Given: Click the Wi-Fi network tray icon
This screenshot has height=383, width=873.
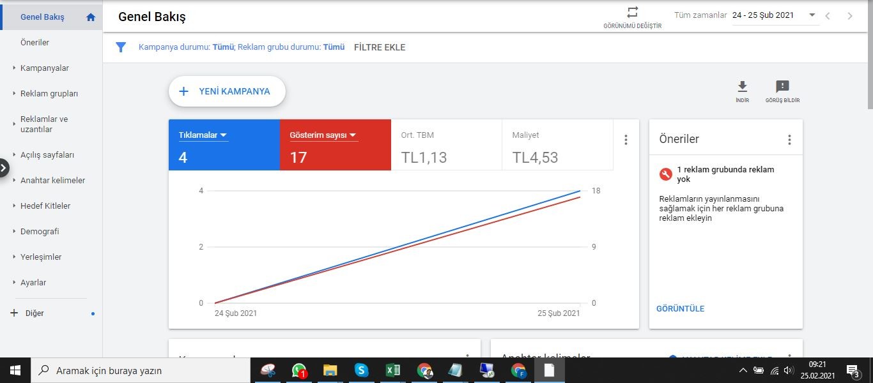Looking at the screenshot, I should click(774, 370).
